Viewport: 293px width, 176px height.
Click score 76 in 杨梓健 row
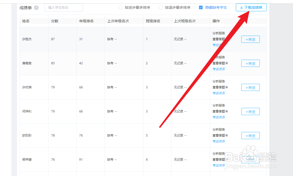pos(53,159)
